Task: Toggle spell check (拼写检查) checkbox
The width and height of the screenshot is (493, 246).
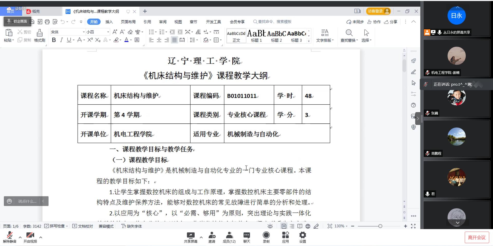Action: coord(46,226)
